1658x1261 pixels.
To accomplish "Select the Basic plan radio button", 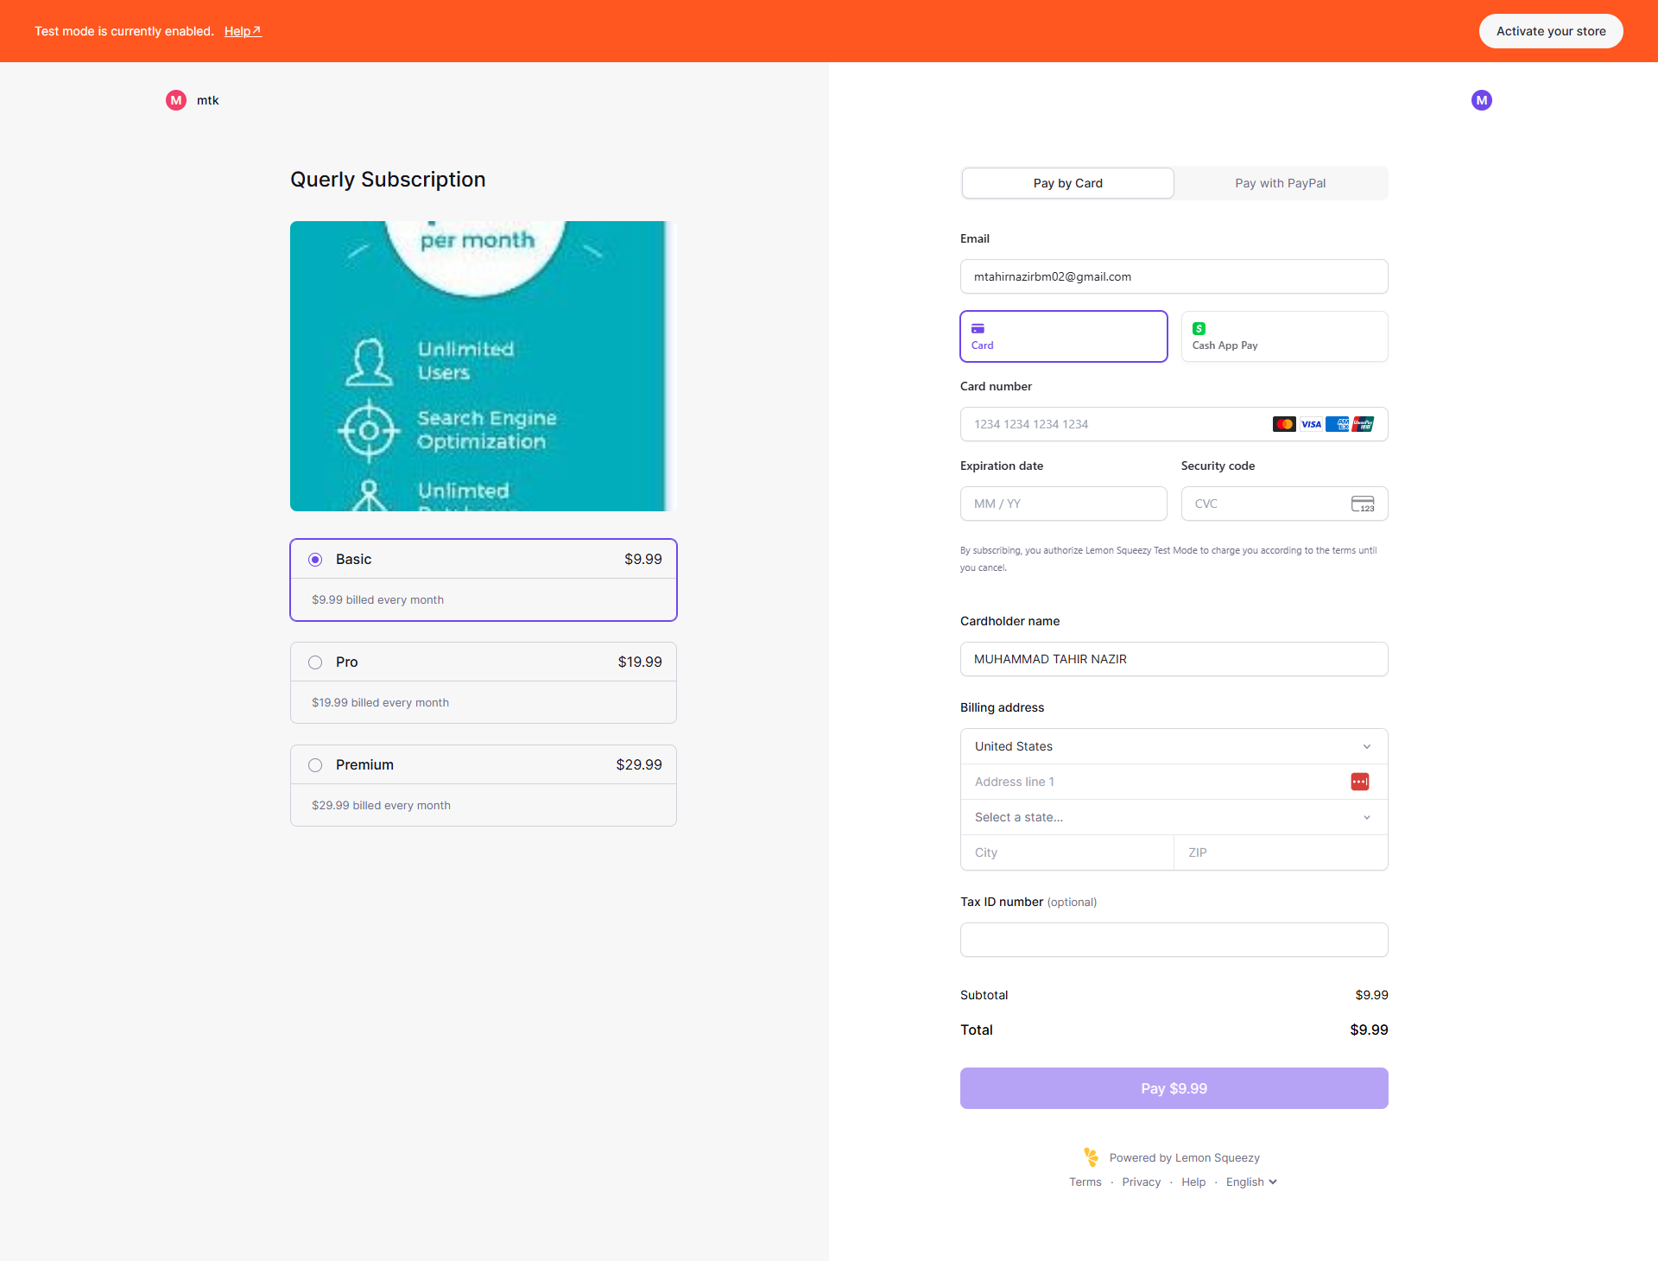I will [x=315, y=560].
